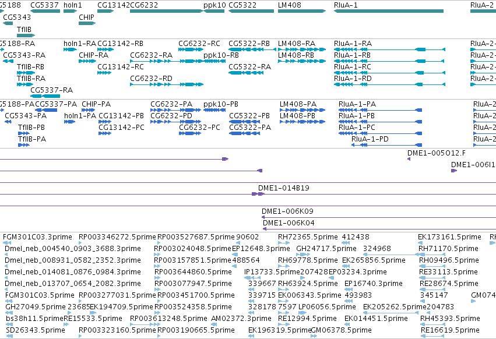This screenshot has width=496, height=339.
Task: Select protein ppk10-PB
Action: coord(221,104)
